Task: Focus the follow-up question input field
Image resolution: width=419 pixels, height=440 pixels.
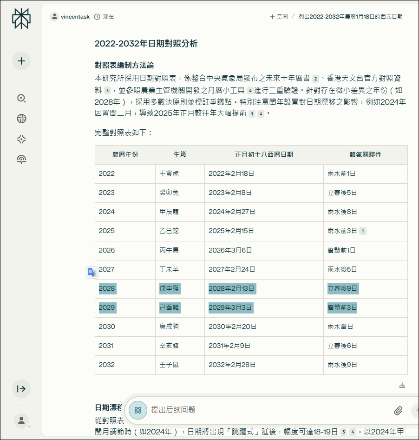Action: click(x=269, y=410)
